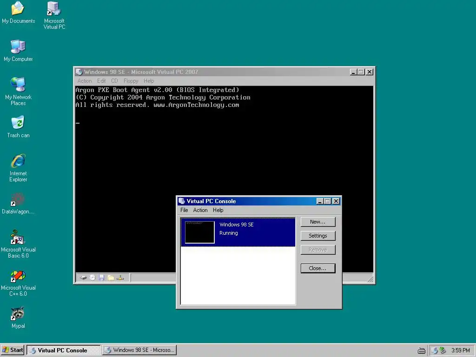
Task: Click the Windows 98 SE window title icon
Action: pyautogui.click(x=79, y=72)
